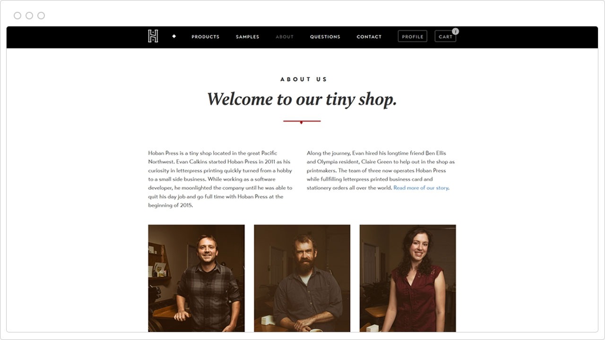This screenshot has height=340, width=605.
Task: Open the Products menu item
Action: [x=206, y=37]
